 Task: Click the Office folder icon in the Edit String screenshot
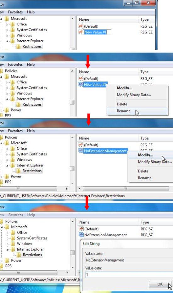tap(13, 233)
